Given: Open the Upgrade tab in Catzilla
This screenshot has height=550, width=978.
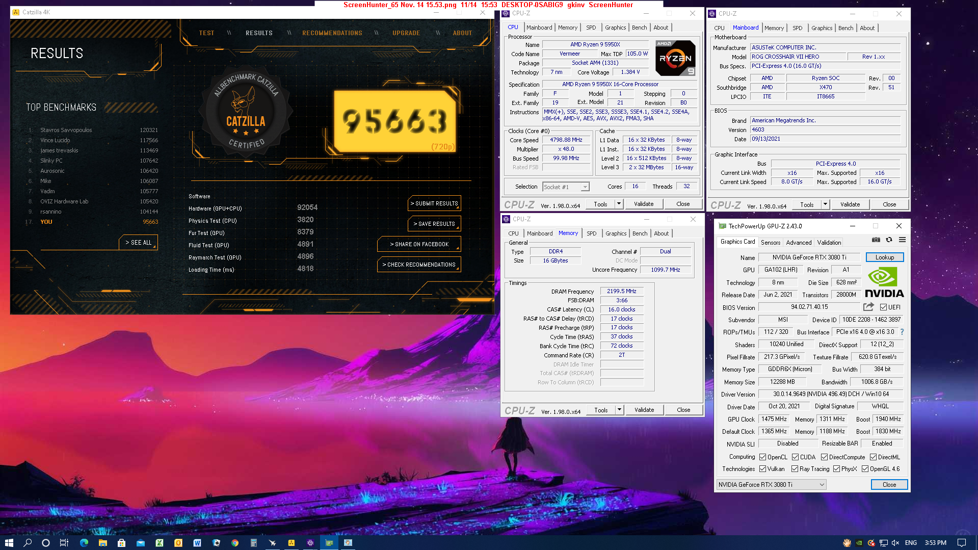Looking at the screenshot, I should [x=406, y=33].
